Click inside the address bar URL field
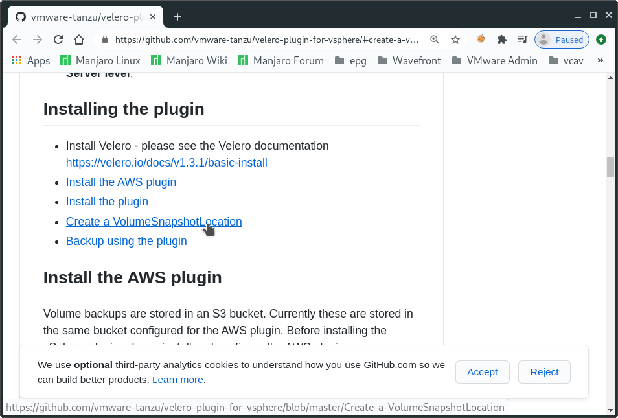This screenshot has height=418, width=618. [x=259, y=40]
